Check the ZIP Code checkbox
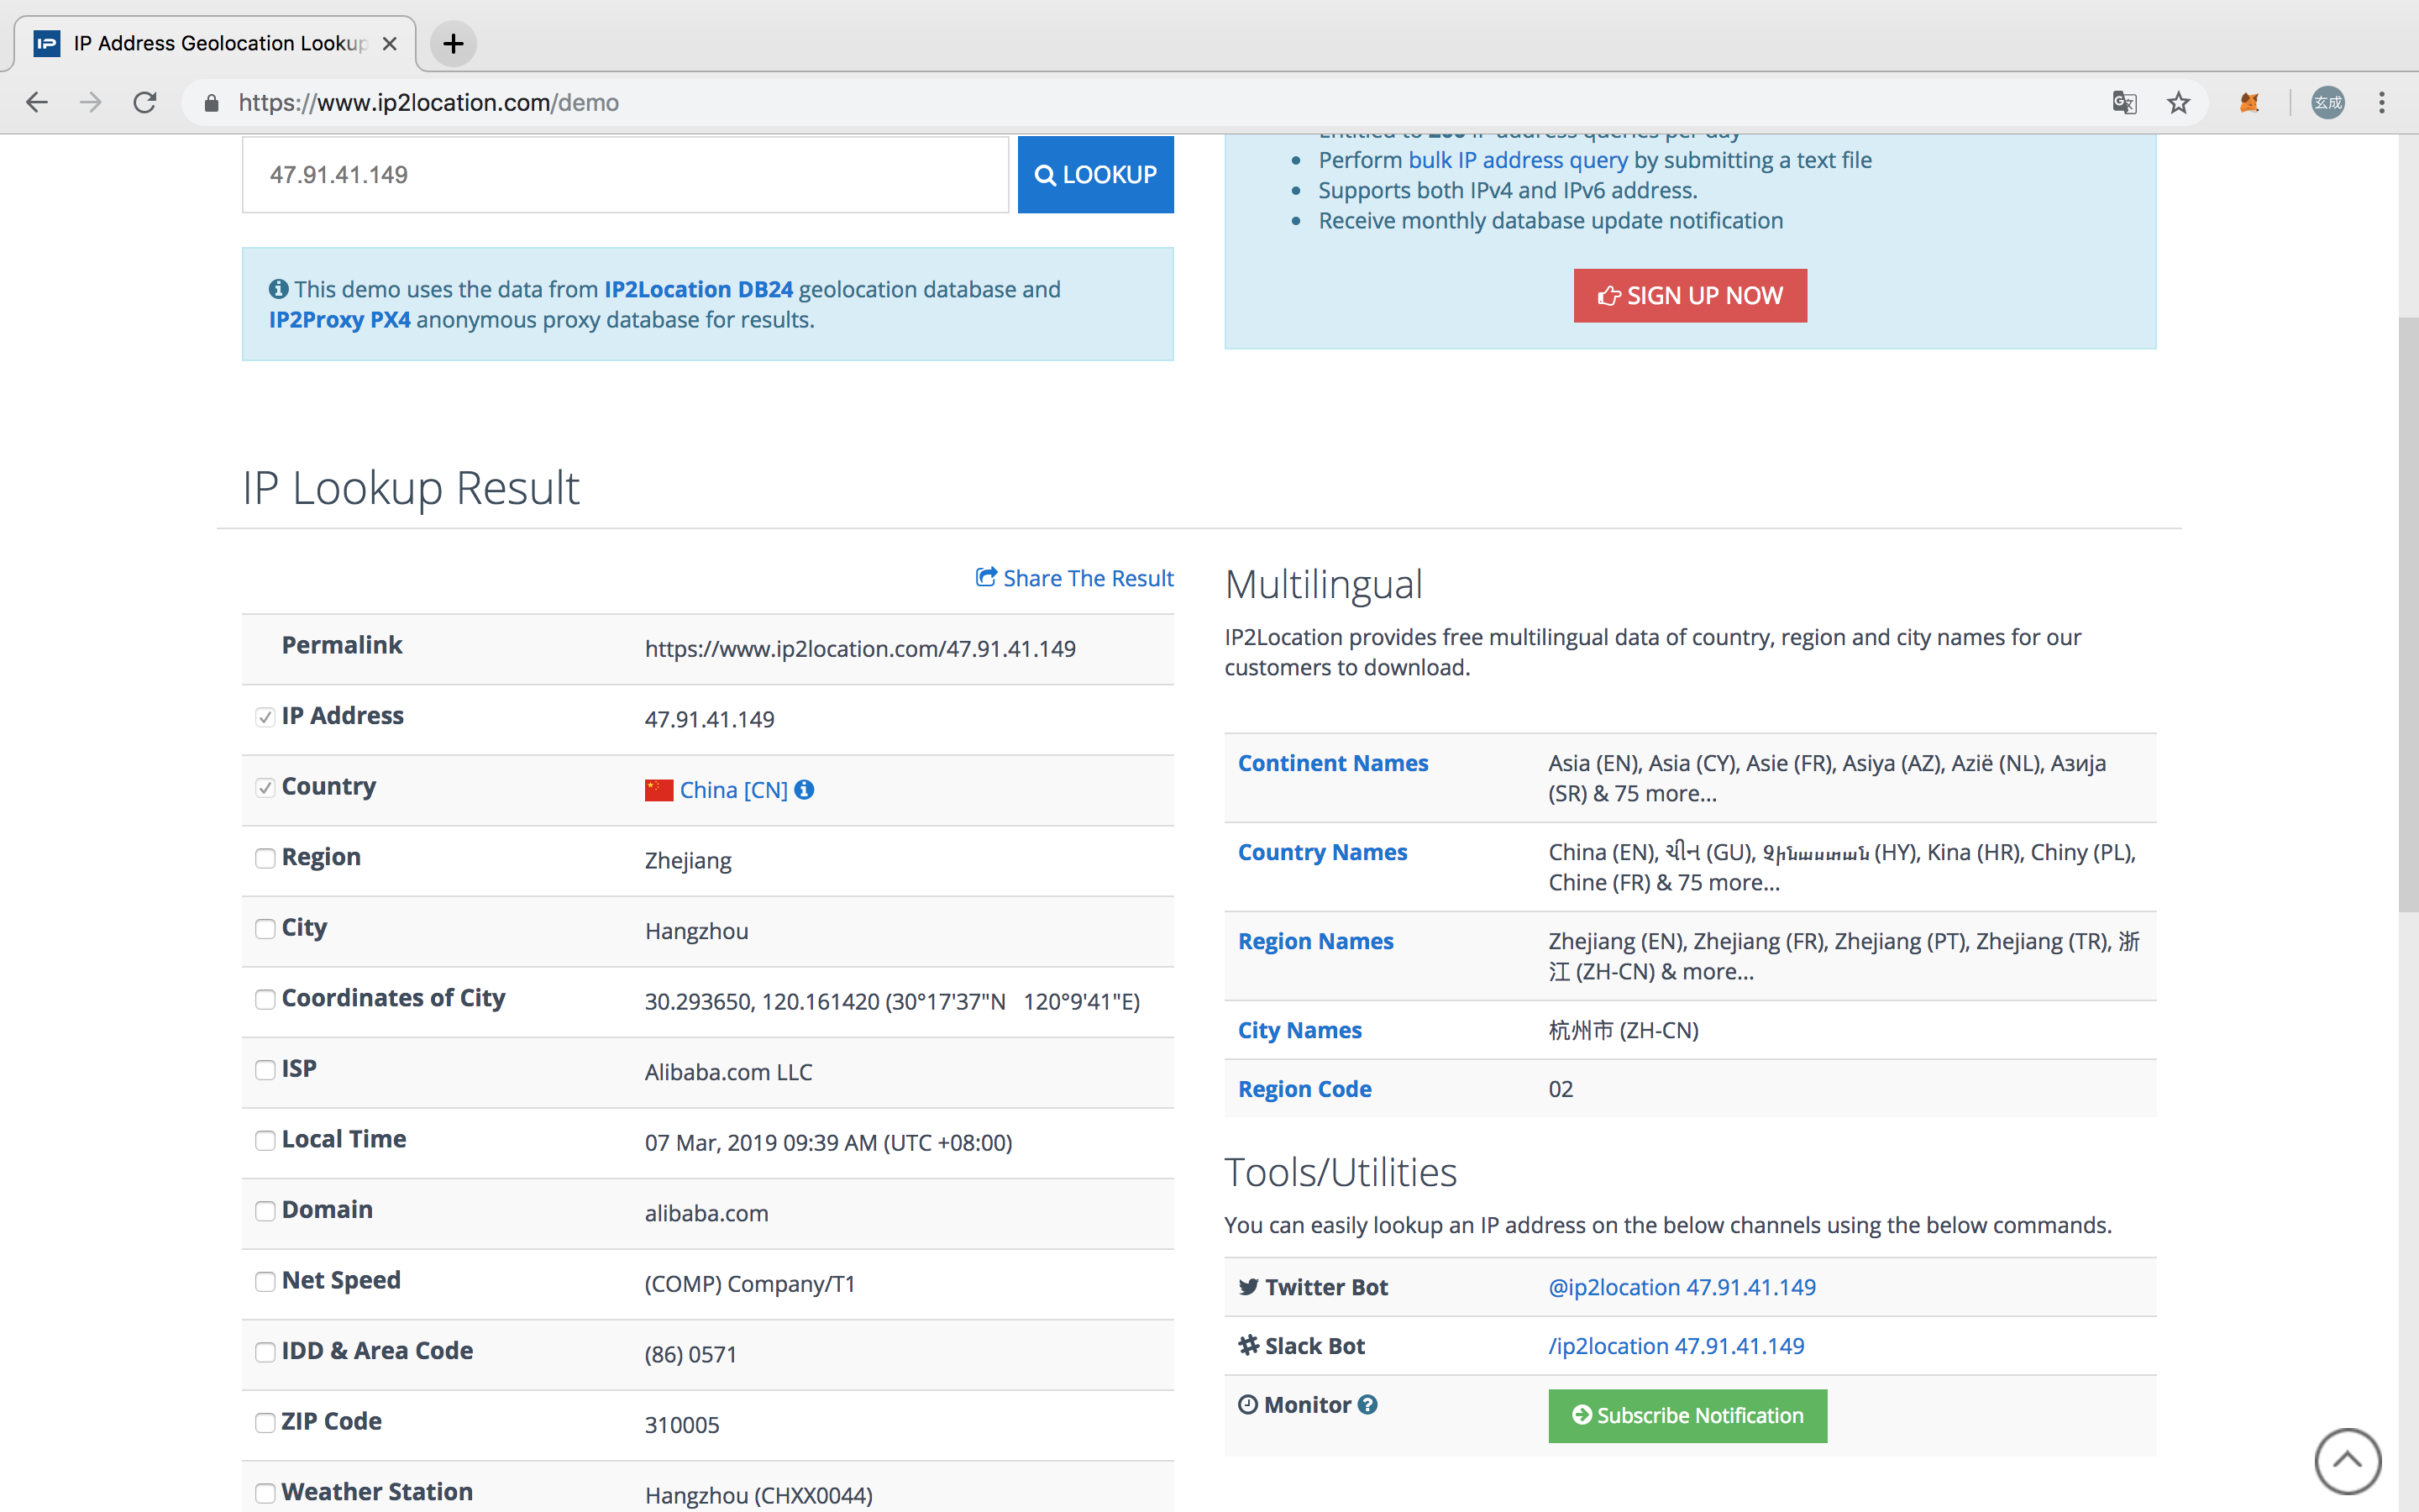The height and width of the screenshot is (1512, 2419). click(x=265, y=1423)
